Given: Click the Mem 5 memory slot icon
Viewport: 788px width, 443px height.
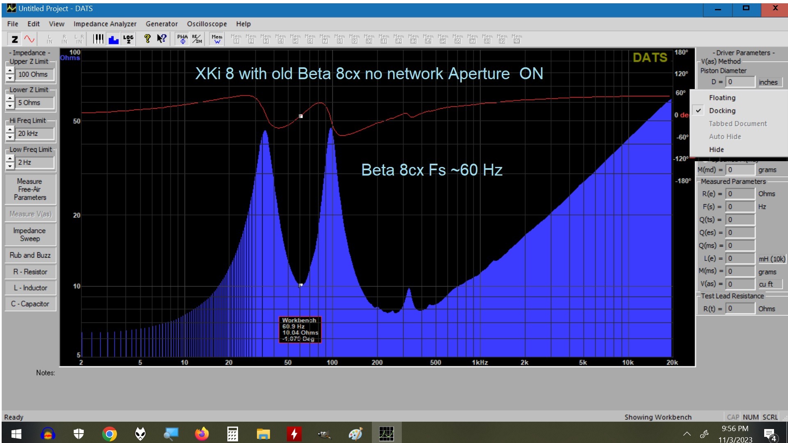Looking at the screenshot, I should (295, 39).
